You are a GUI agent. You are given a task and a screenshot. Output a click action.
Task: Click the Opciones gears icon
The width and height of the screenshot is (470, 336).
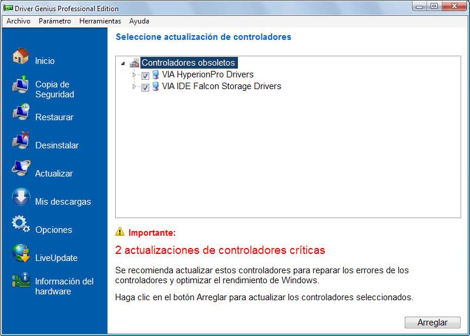tap(21, 224)
